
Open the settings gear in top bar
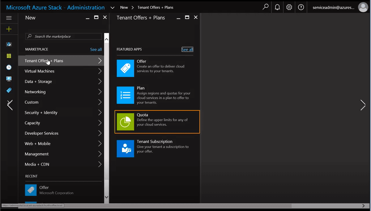point(289,7)
